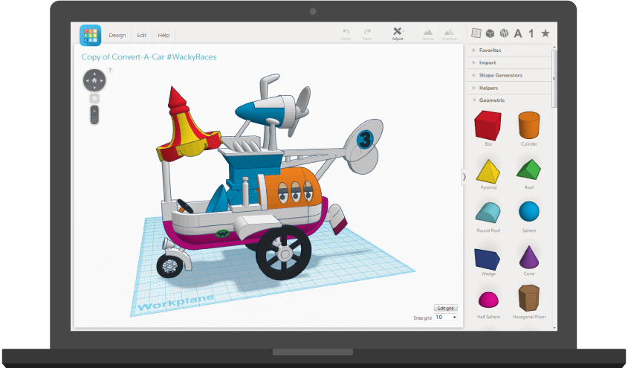The height and width of the screenshot is (368, 628).
Task: Click the view help question mark
Action: click(x=110, y=71)
